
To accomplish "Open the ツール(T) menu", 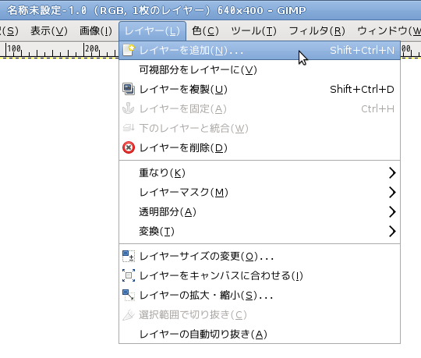I will click(253, 31).
